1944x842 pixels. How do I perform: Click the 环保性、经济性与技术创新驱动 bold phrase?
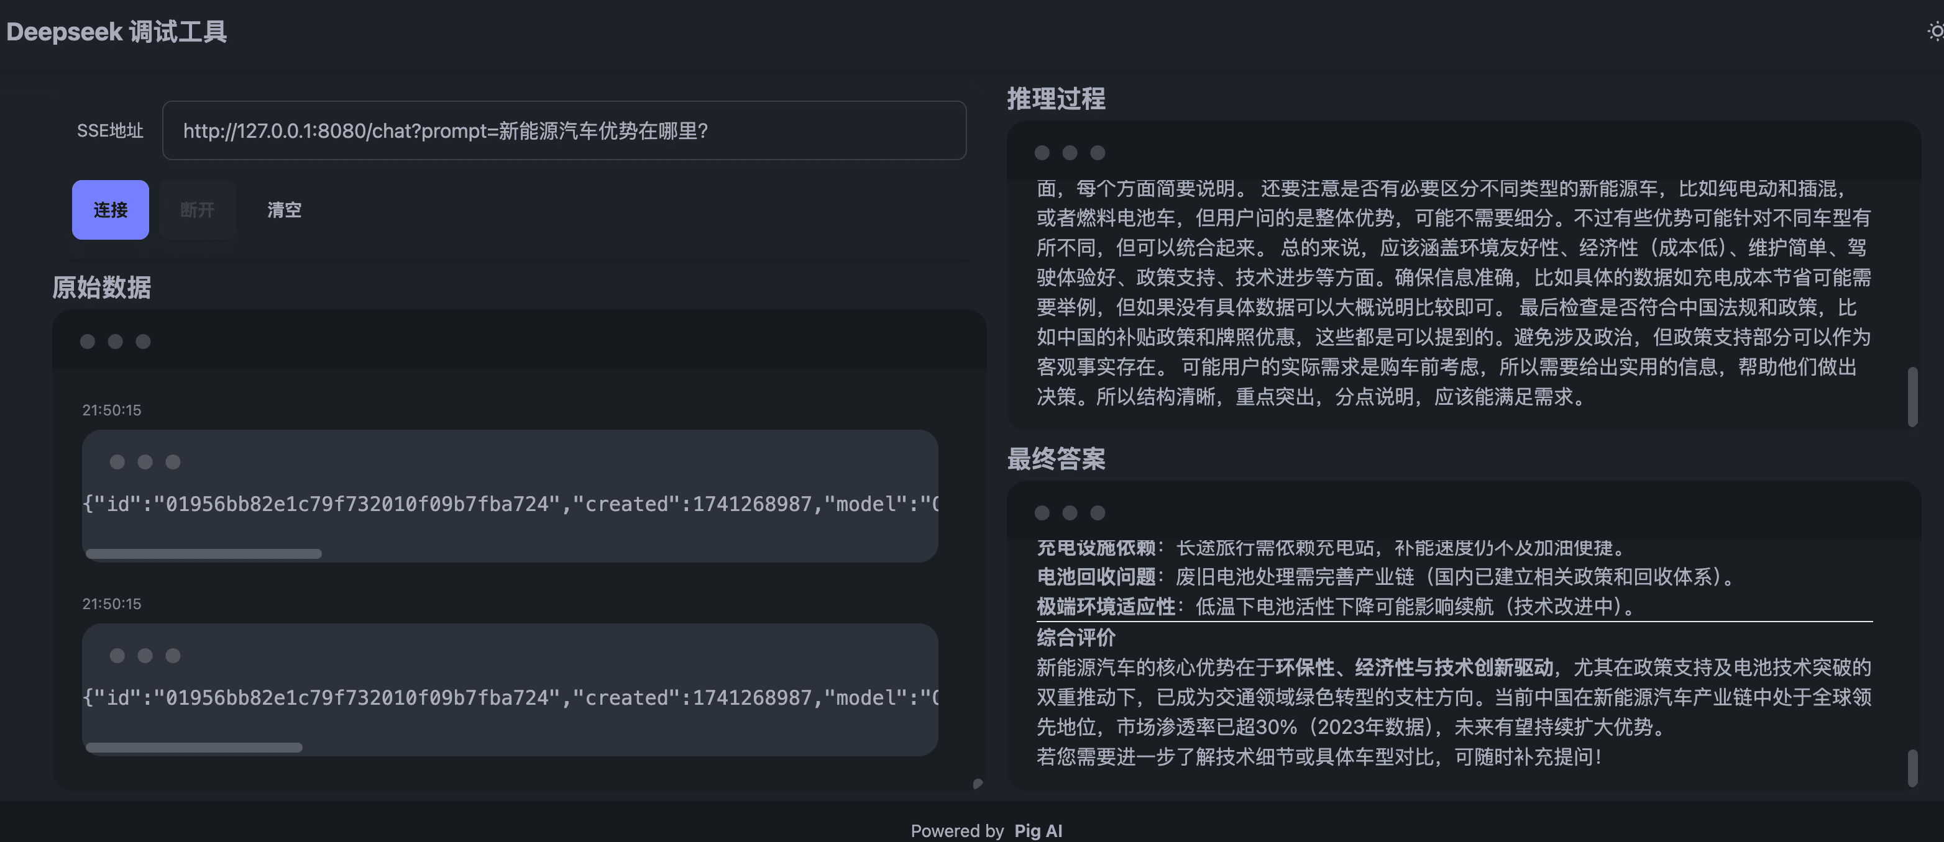1414,667
